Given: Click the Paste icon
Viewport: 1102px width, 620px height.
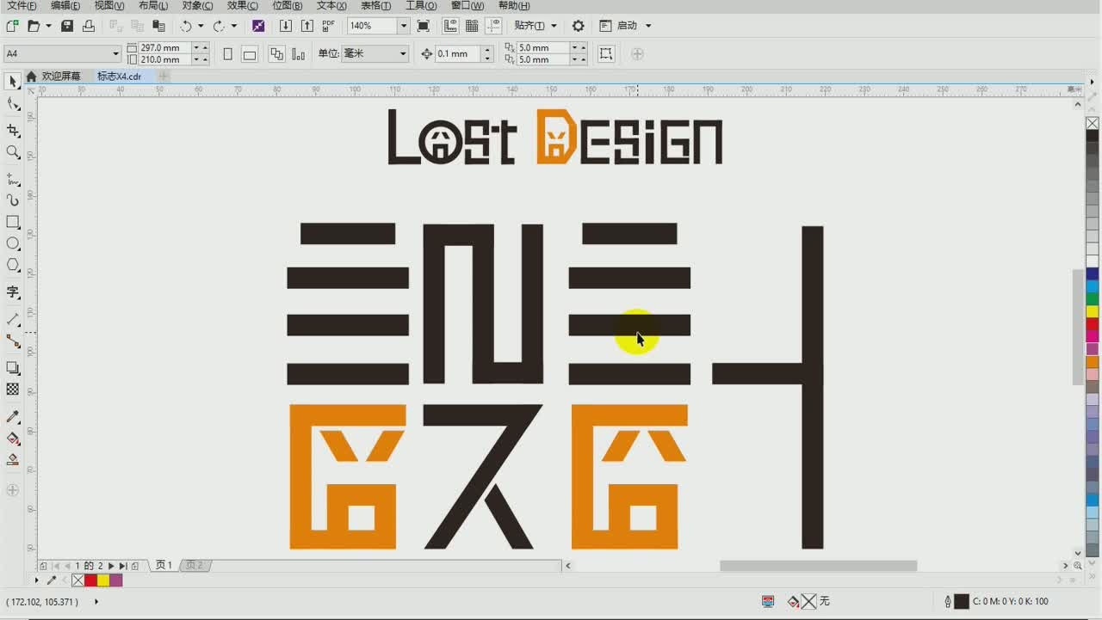Looking at the screenshot, I should 158,26.
